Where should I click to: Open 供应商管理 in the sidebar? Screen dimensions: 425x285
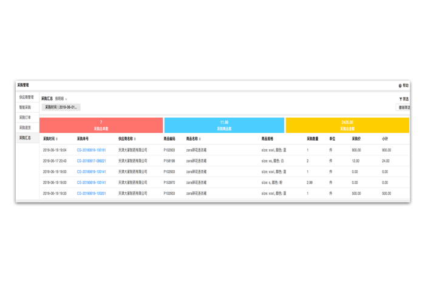click(27, 97)
